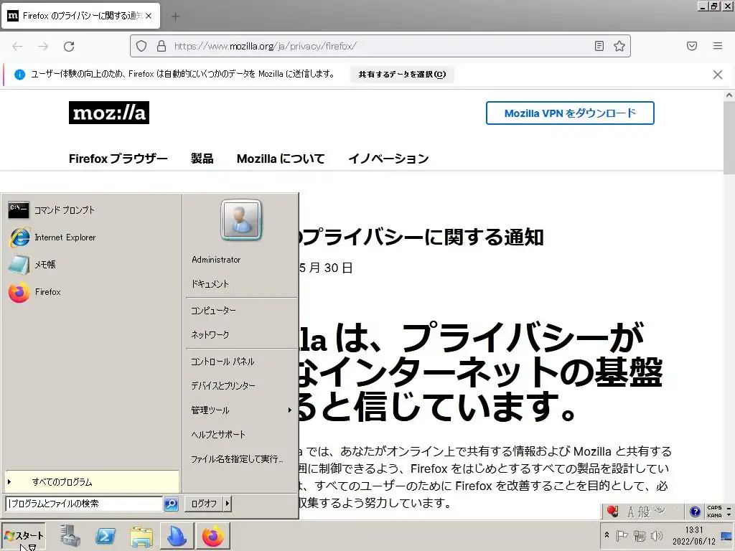Click the IME input mode A indicator

click(x=631, y=512)
